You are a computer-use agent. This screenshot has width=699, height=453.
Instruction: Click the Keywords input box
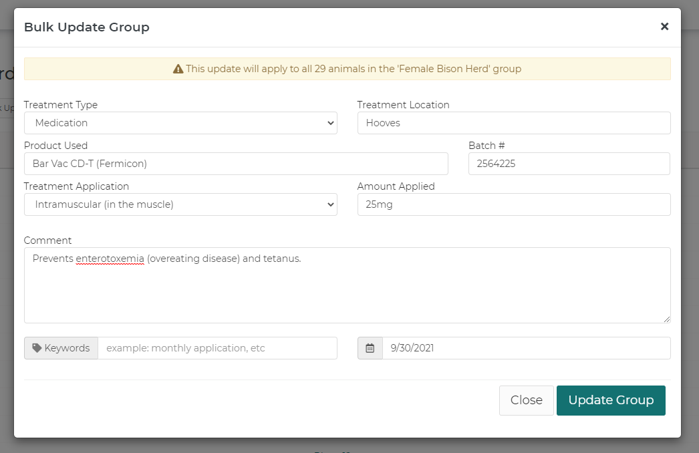[x=217, y=348]
